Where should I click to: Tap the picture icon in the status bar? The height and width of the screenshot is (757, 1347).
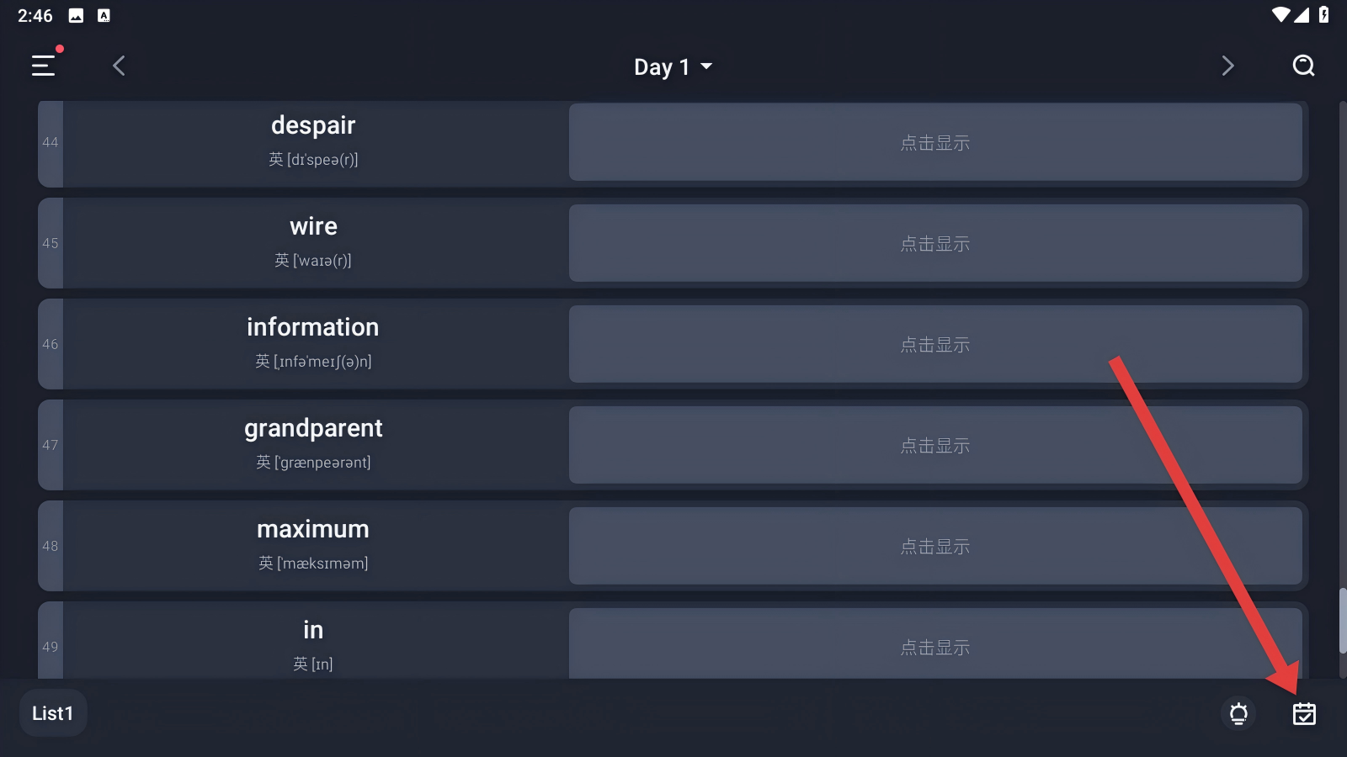click(76, 15)
